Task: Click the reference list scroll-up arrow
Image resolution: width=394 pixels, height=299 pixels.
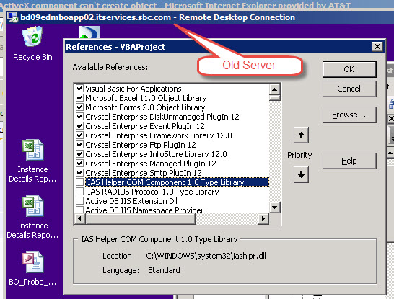Action: click(x=275, y=89)
